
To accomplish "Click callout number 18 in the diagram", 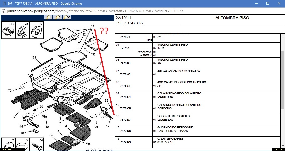I will point(22,133).
